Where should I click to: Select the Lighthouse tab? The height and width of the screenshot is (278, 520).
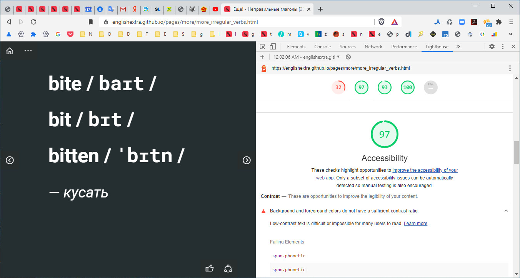437,47
